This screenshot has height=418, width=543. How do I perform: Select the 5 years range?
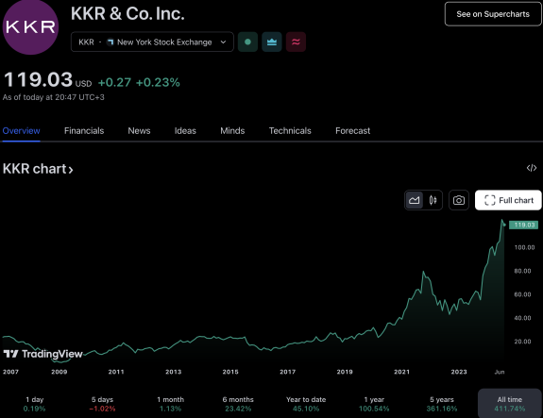tap(442, 404)
